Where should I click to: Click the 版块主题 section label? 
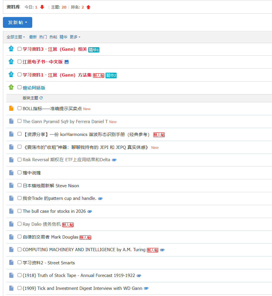[x=30, y=98]
